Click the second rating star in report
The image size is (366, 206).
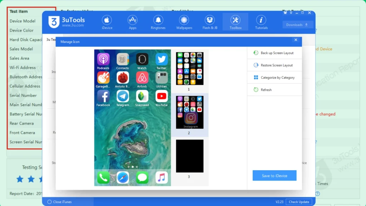tap(31, 179)
